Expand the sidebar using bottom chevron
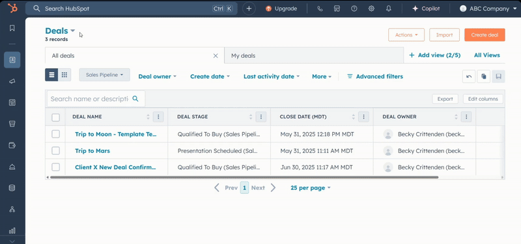The height and width of the screenshot is (244, 521). click(x=12, y=241)
